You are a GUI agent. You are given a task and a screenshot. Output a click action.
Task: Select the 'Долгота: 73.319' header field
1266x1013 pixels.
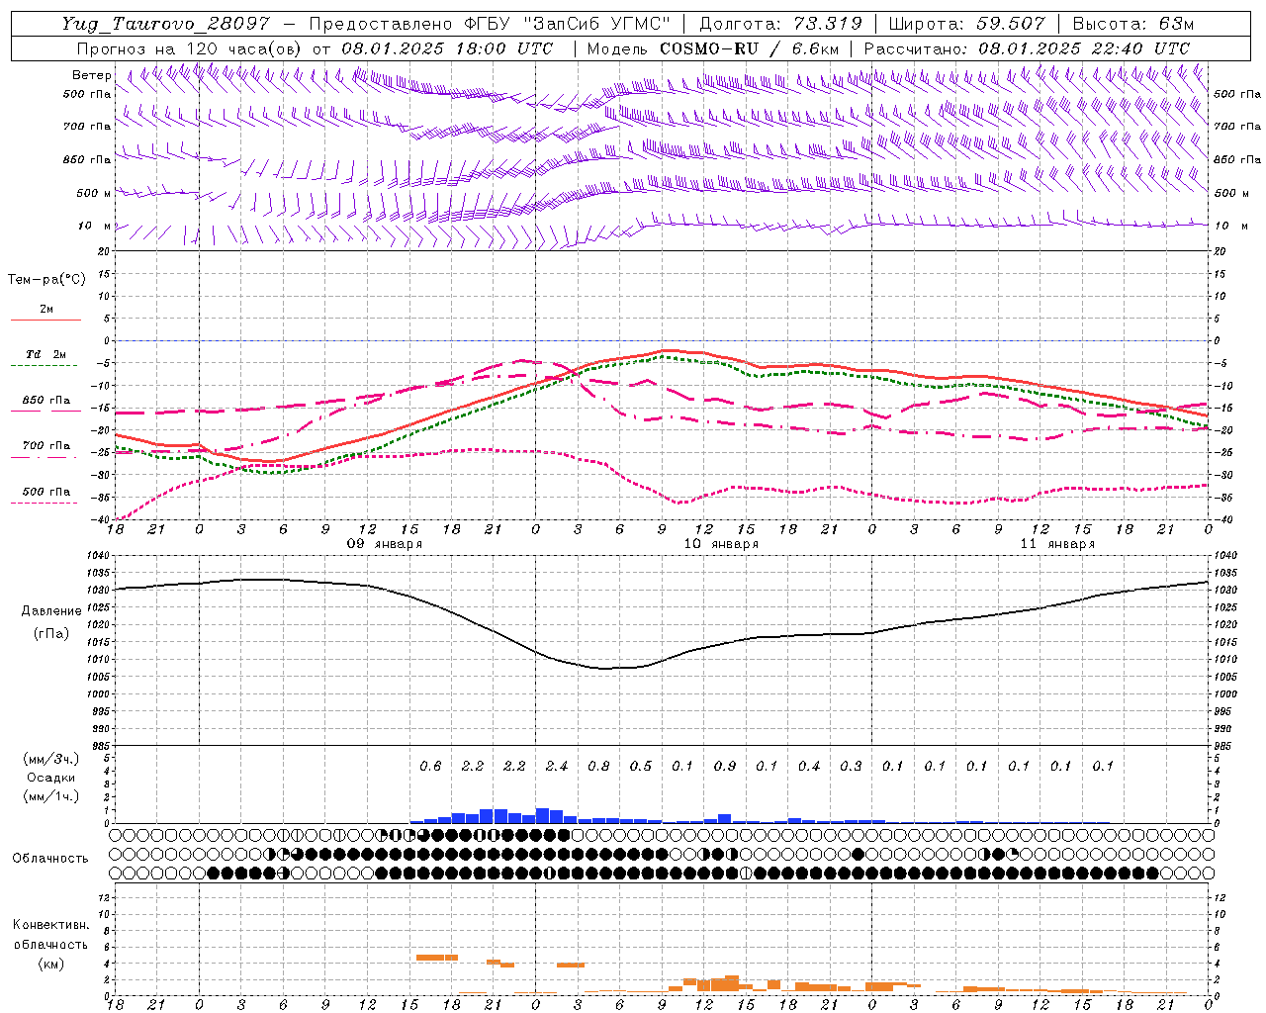[x=780, y=24]
